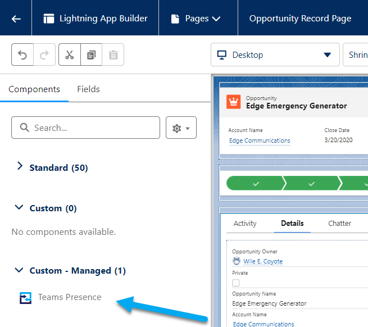Click the Opportunity crown icon
This screenshot has height=327, width=368.
point(233,102)
